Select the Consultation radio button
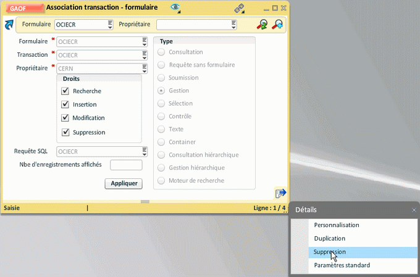The image size is (420, 277). (x=162, y=52)
